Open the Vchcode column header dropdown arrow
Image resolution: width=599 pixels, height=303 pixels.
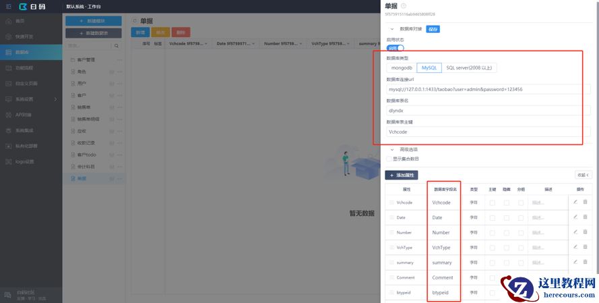206,44
